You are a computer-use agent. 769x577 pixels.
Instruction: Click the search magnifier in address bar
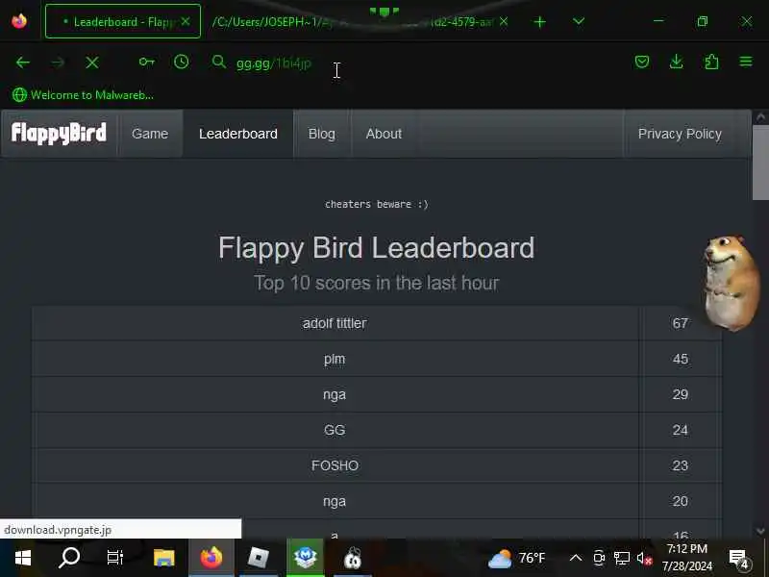(219, 62)
